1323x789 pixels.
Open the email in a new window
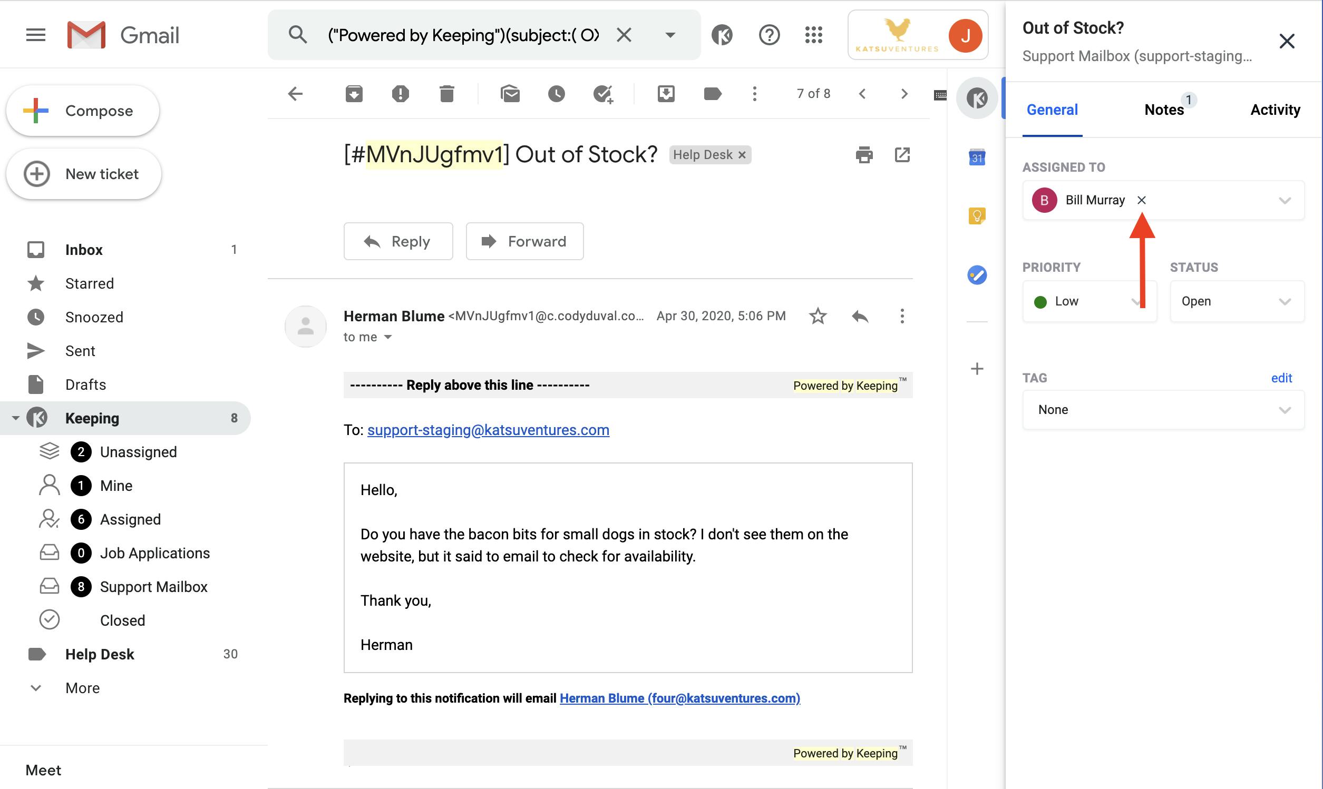click(x=902, y=155)
